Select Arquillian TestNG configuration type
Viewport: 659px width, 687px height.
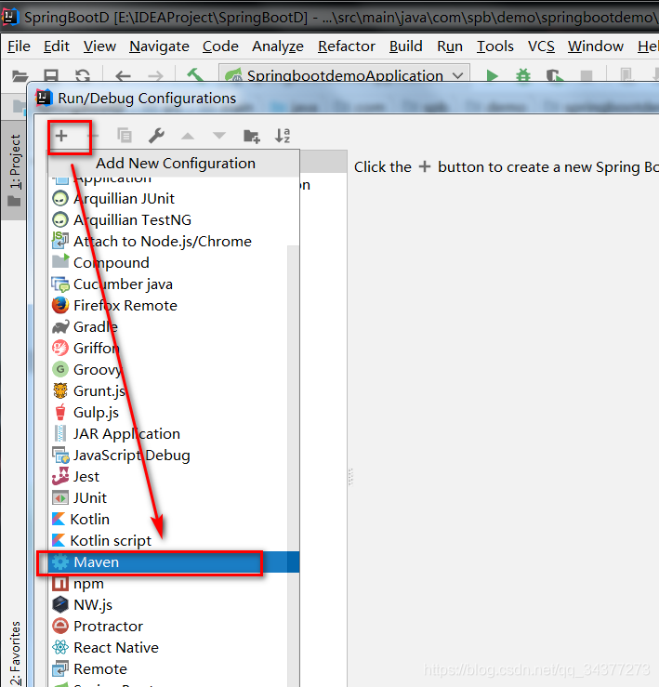pos(174,220)
